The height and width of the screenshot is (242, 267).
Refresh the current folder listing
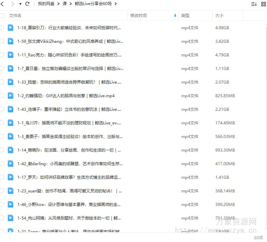tap(28, 4)
